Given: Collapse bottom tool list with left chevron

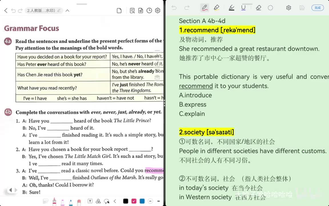Looking at the screenshot, I should (x=115, y=201).
